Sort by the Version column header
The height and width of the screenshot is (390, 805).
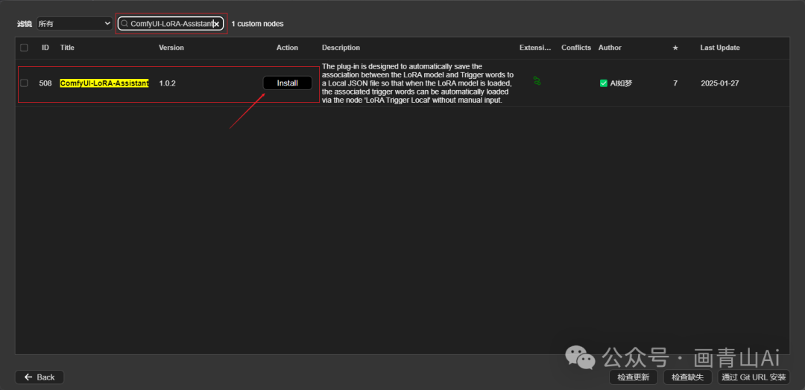point(171,48)
